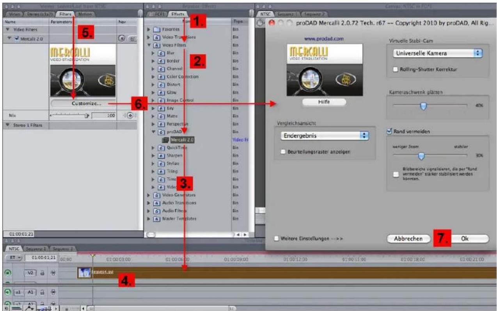Click the Color Correction bin icon
This screenshot has height=311, width=497.
click(162, 77)
